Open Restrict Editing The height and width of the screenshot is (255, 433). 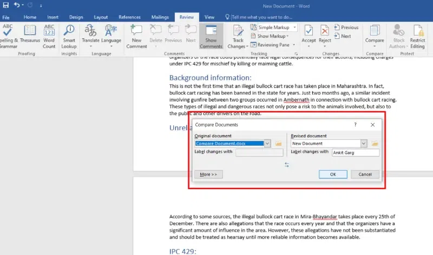pyautogui.click(x=417, y=36)
